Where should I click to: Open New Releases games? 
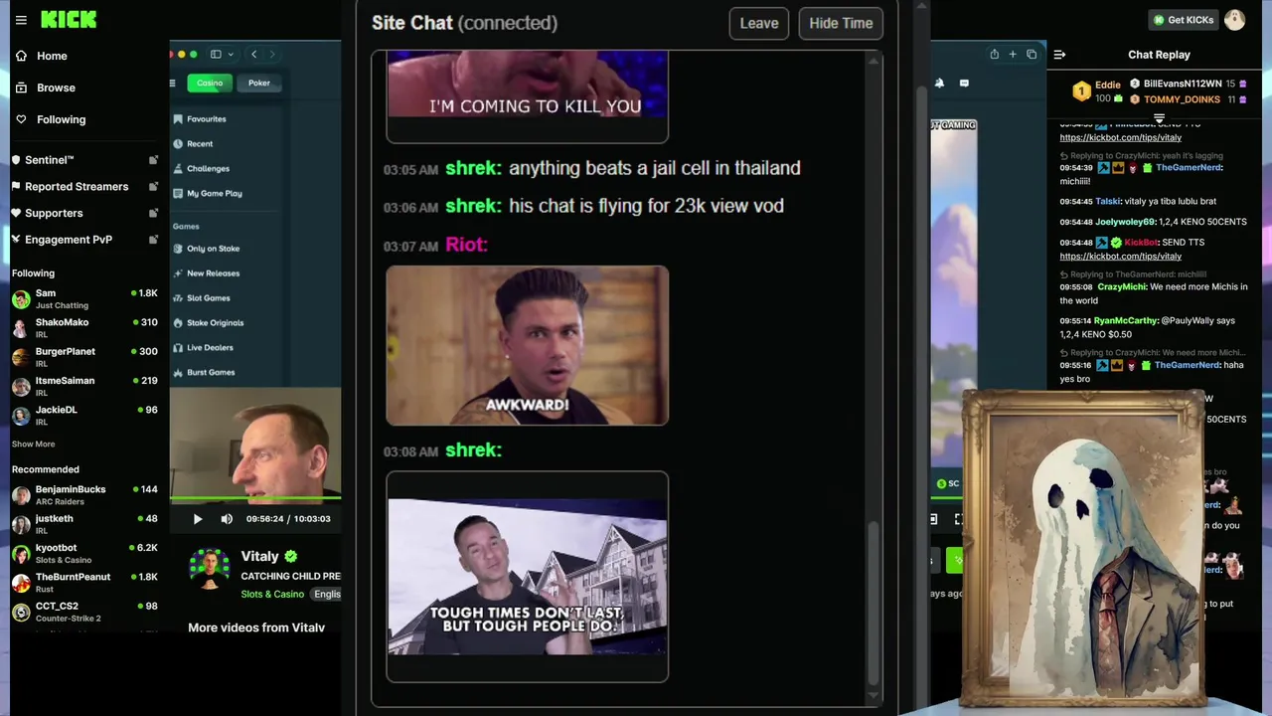206,273
